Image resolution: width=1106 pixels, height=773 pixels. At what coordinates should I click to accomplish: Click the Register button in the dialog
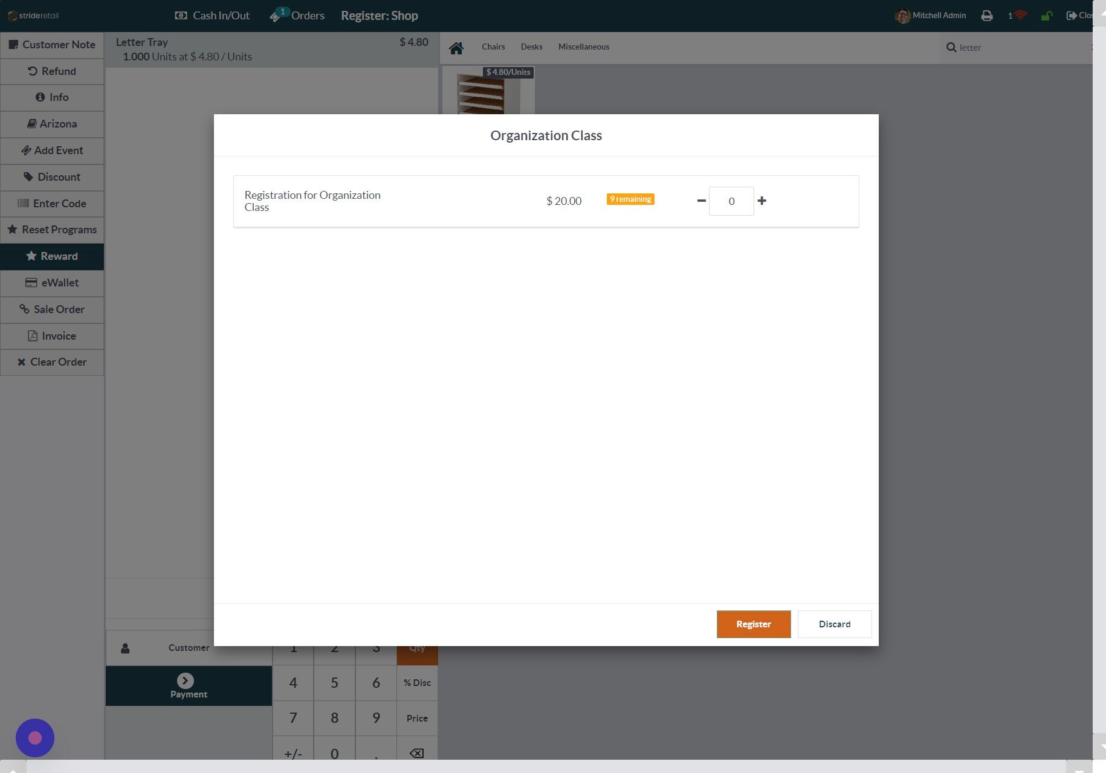click(753, 624)
